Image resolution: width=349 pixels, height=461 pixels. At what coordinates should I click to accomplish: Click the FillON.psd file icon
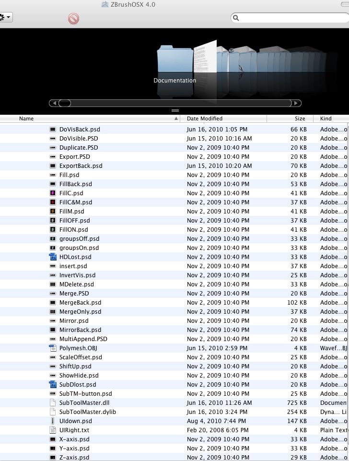pos(53,230)
